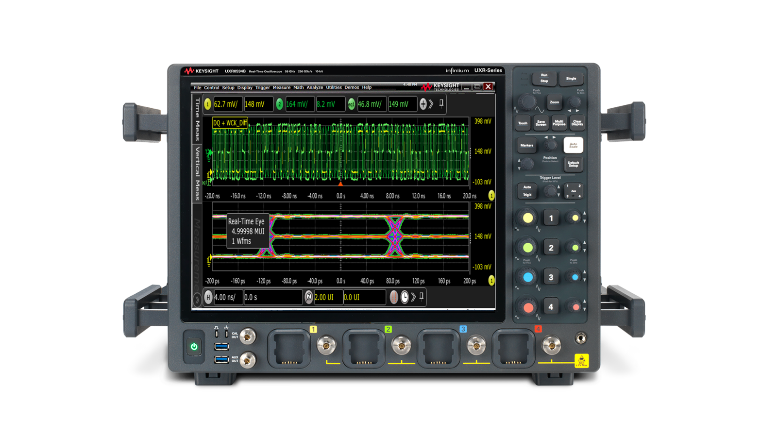Open the Setup menu
Viewport: 777px width, 437px height.
pos(228,88)
